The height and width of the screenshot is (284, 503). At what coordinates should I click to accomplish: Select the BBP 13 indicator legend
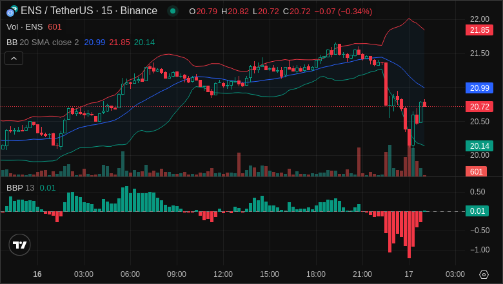pos(20,188)
